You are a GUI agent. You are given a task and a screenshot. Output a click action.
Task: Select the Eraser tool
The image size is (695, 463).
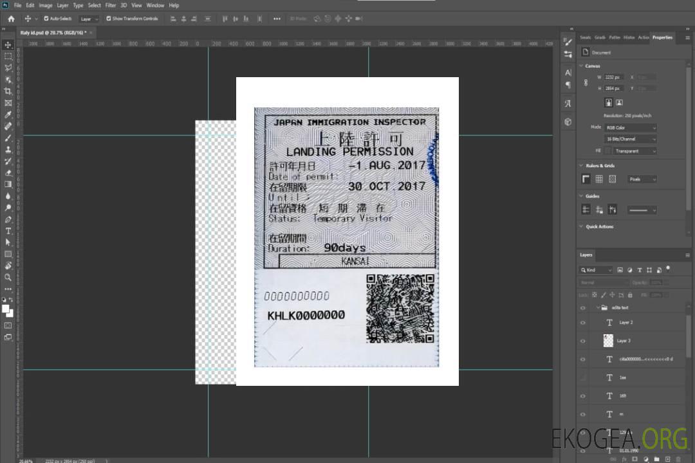(8, 173)
